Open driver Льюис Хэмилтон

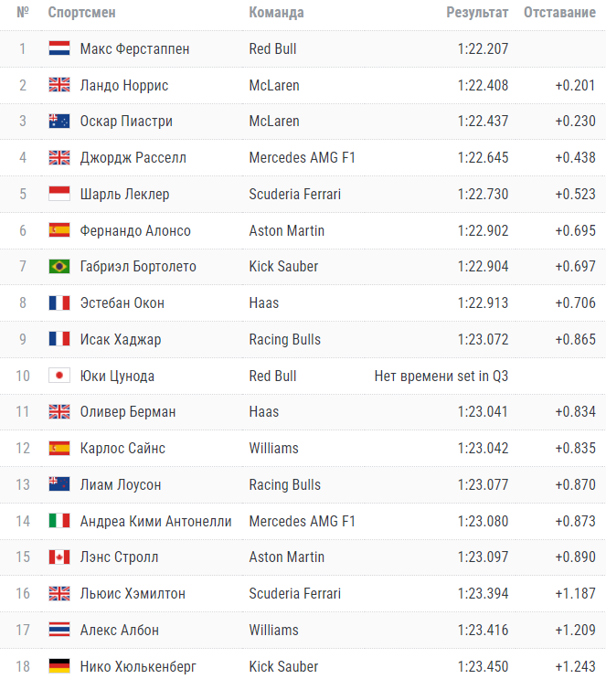pos(133,594)
